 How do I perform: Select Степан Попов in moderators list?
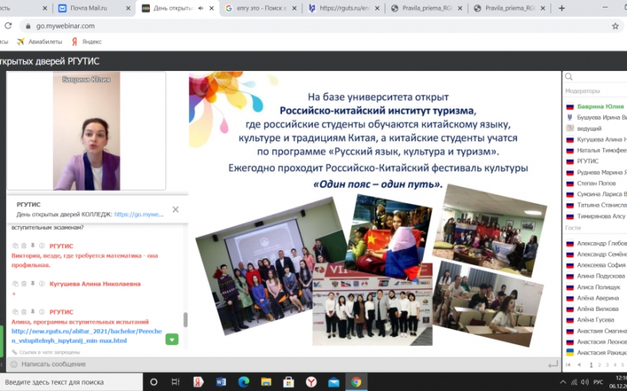tap(596, 183)
